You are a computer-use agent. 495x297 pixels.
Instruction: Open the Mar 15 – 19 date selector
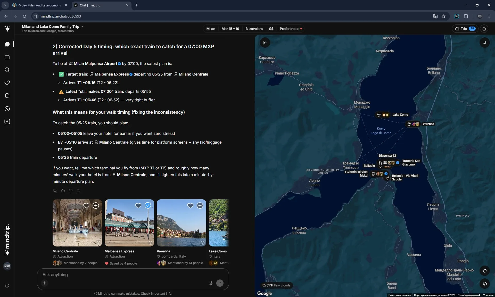click(x=230, y=29)
